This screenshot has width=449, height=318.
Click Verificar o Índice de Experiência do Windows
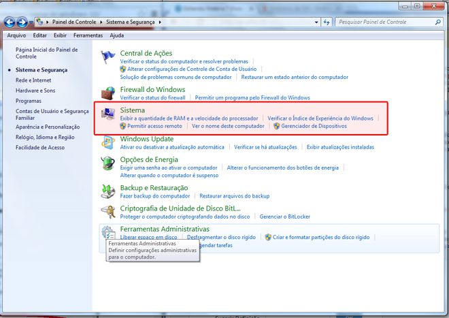click(320, 118)
